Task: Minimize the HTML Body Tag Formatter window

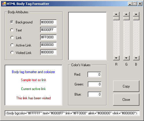Action: pyautogui.click(x=130, y=4)
